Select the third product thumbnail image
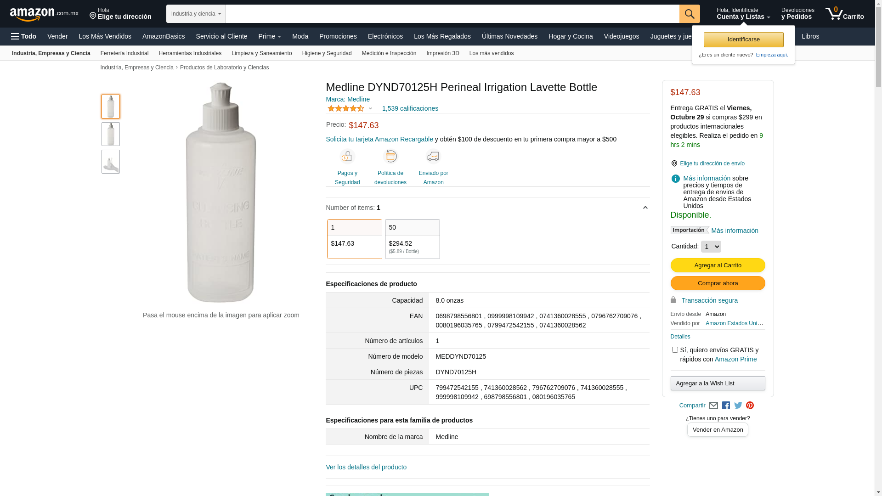 pos(111,162)
